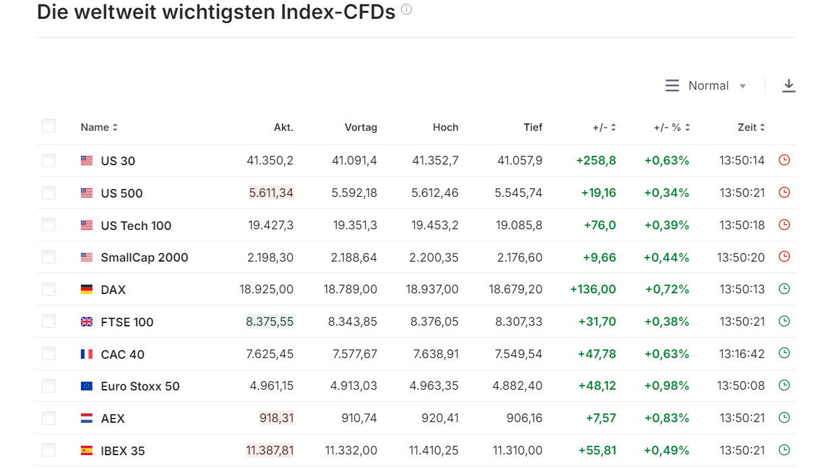The height and width of the screenshot is (470, 824).
Task: Open the Normal view dropdown
Action: [706, 86]
